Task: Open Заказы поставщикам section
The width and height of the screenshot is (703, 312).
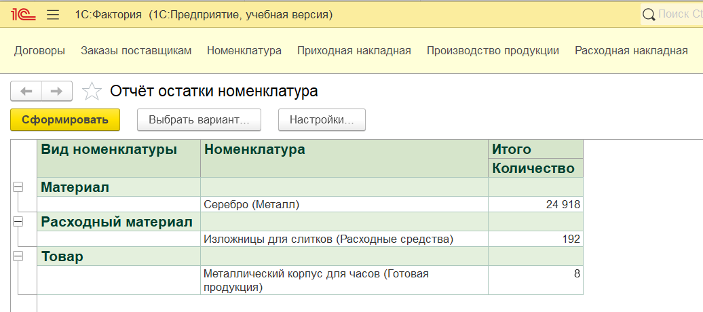Action: tap(136, 51)
